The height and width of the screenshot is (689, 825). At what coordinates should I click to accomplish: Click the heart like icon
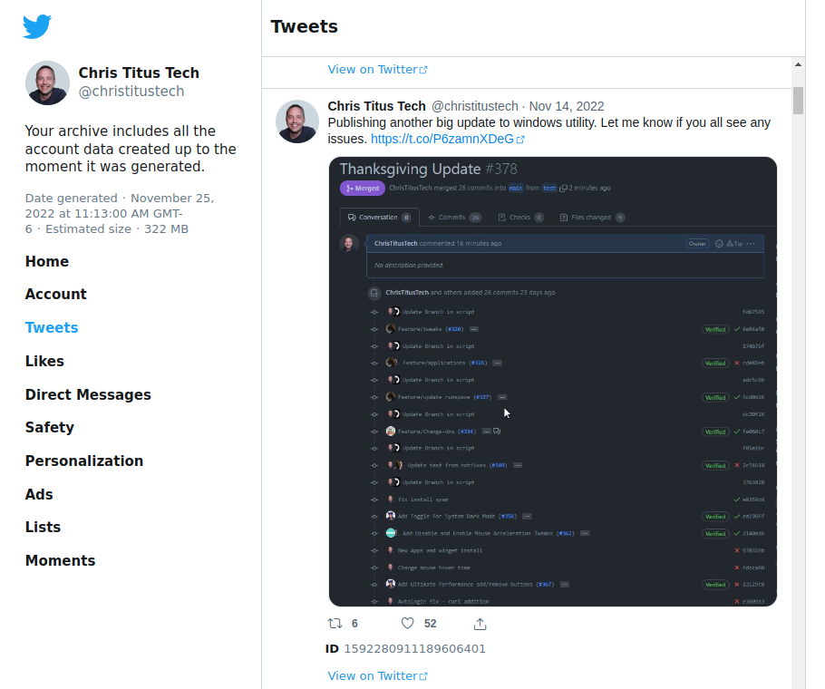coord(408,623)
